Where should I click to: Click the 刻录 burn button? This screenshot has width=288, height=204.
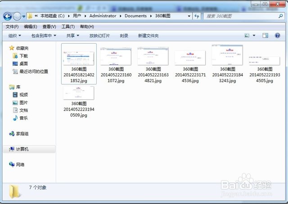[x=124, y=35]
